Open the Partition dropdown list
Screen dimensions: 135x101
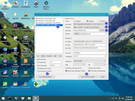pyautogui.click(x=89, y=27)
